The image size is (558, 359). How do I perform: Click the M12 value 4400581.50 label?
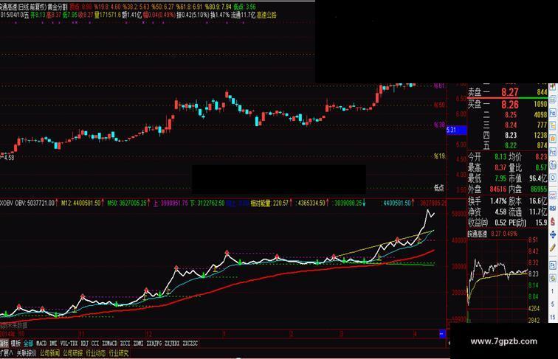pos(81,203)
